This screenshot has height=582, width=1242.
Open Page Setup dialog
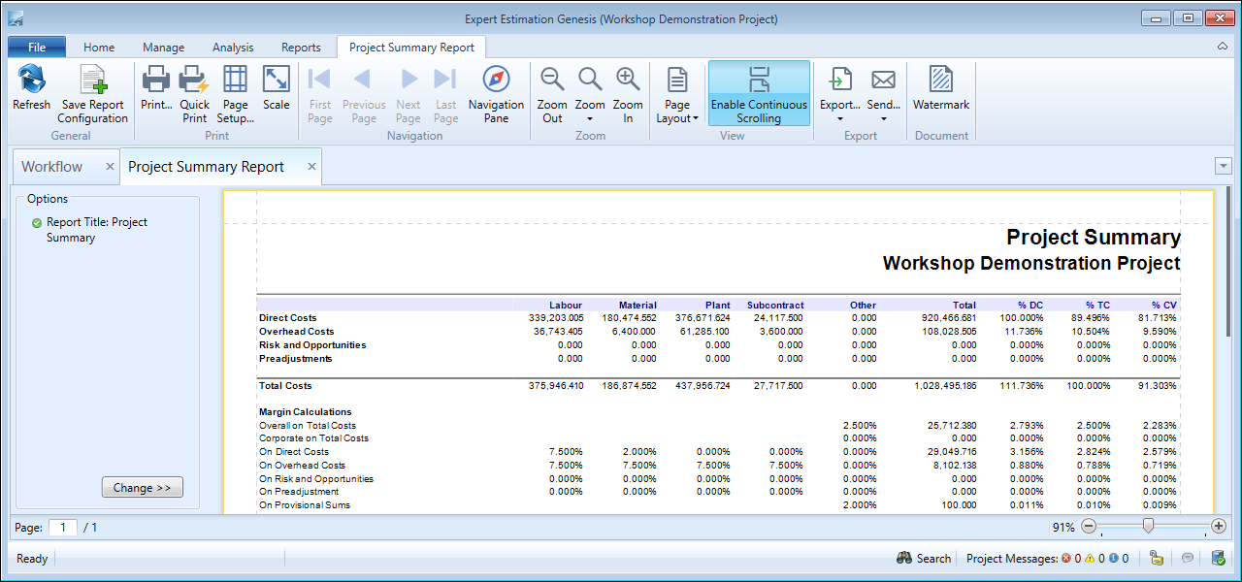tap(236, 81)
